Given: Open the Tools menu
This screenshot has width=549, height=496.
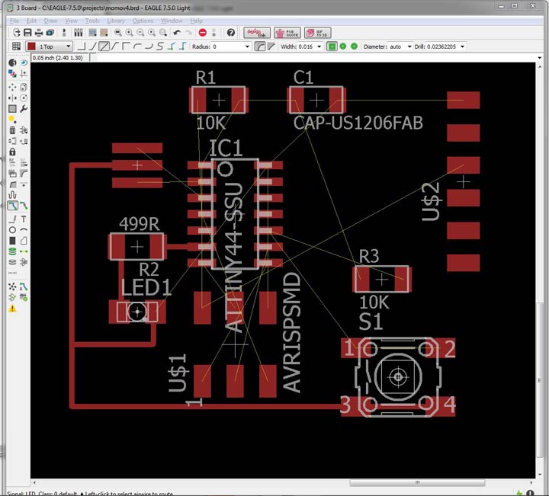Looking at the screenshot, I should 92,21.
